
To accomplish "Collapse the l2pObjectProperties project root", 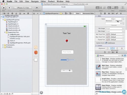I will [1, 17].
